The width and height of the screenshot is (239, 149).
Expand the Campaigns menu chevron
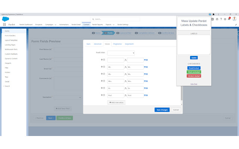pyautogui.click(x=56, y=25)
